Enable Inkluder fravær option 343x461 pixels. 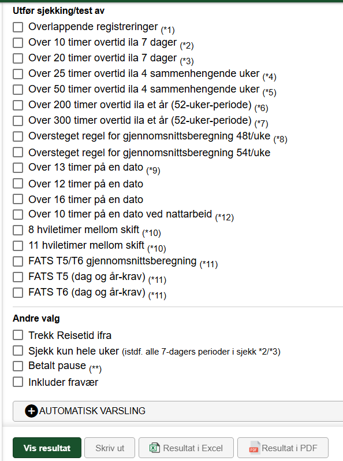click(18, 382)
